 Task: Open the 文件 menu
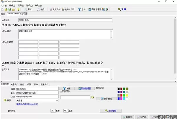point(4,5)
